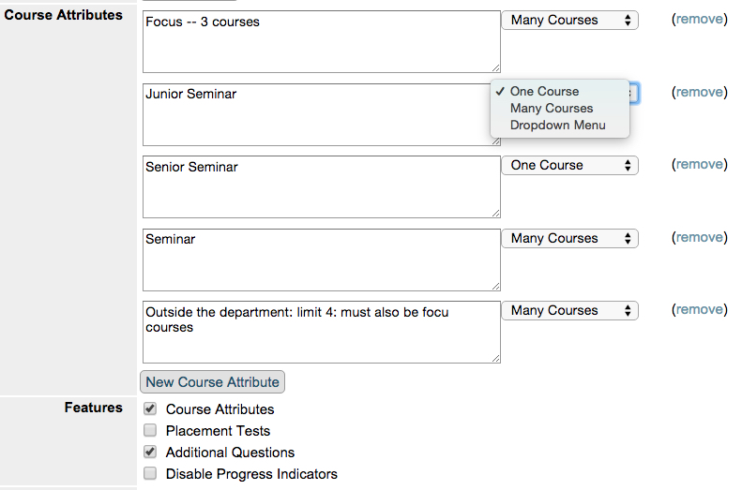742x490 pixels.
Task: Remove the Seminar attribute row
Action: [x=700, y=237]
